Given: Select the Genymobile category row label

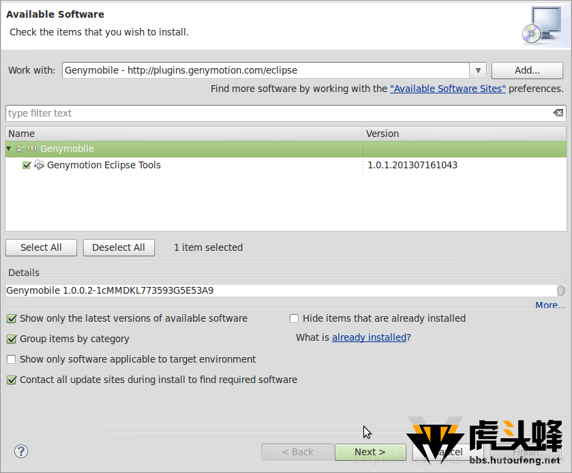Looking at the screenshot, I should (x=67, y=149).
